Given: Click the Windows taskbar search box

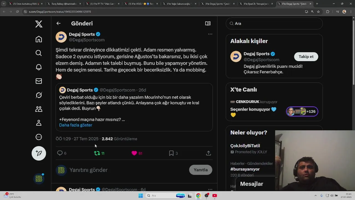Looking at the screenshot, I should [x=165, y=196].
